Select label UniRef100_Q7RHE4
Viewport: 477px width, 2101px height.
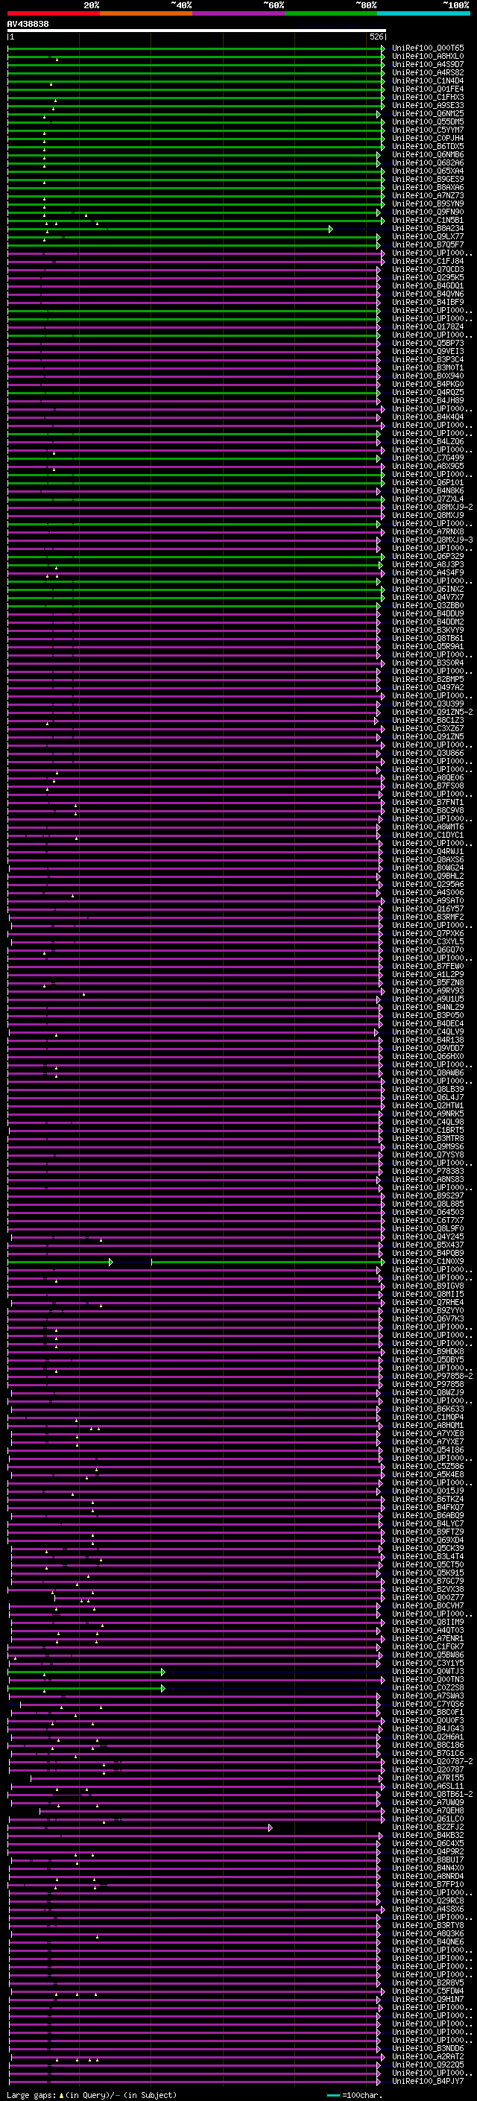click(428, 1303)
